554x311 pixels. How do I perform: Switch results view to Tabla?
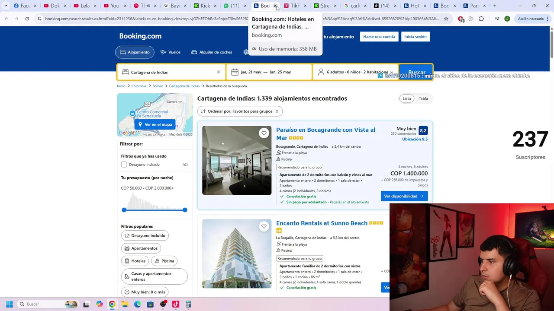click(423, 98)
